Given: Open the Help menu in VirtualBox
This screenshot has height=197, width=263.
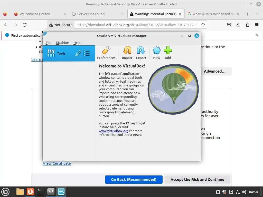Looking at the screenshot, I should coord(77,43).
